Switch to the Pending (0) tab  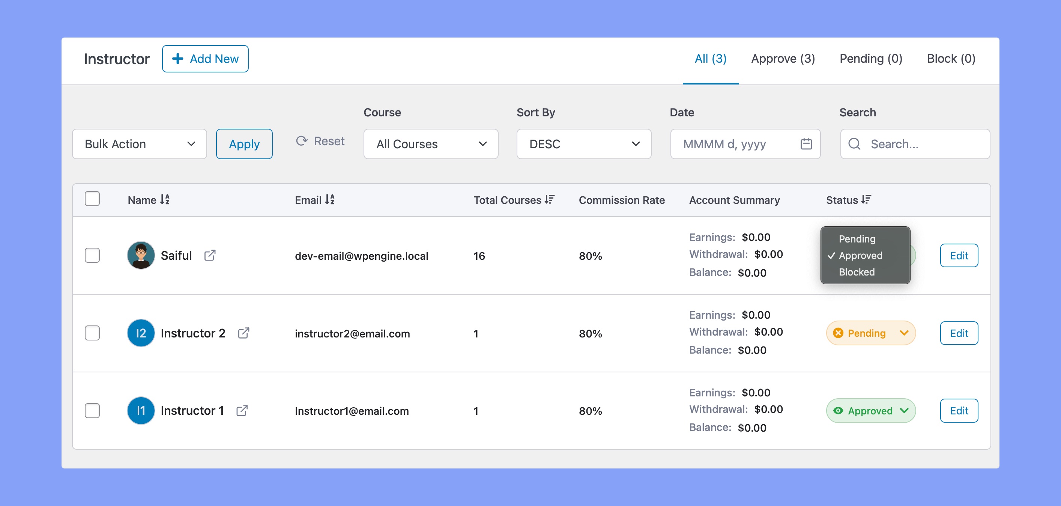tap(871, 59)
